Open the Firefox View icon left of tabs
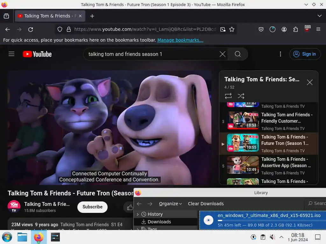The image size is (326, 244). 6,16
